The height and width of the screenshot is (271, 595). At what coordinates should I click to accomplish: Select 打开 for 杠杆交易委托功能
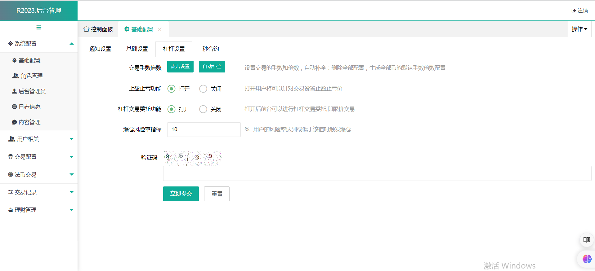[x=172, y=109]
